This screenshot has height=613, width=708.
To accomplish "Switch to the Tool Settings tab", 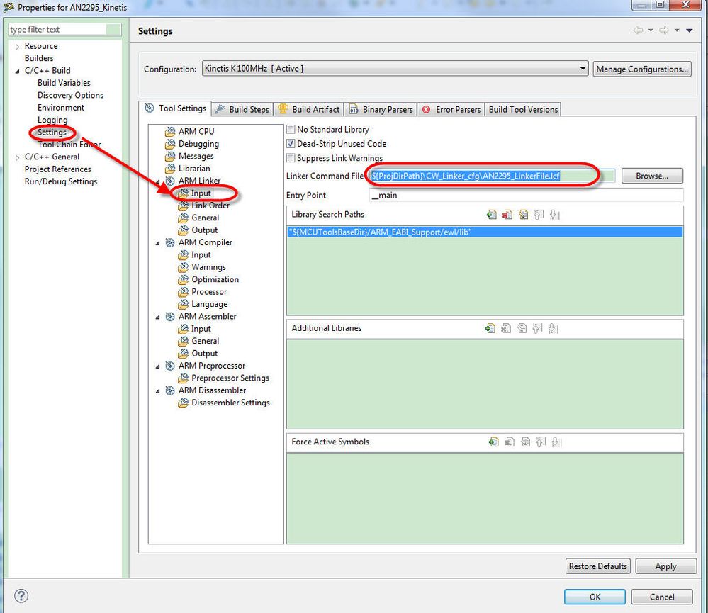I will pyautogui.click(x=175, y=108).
